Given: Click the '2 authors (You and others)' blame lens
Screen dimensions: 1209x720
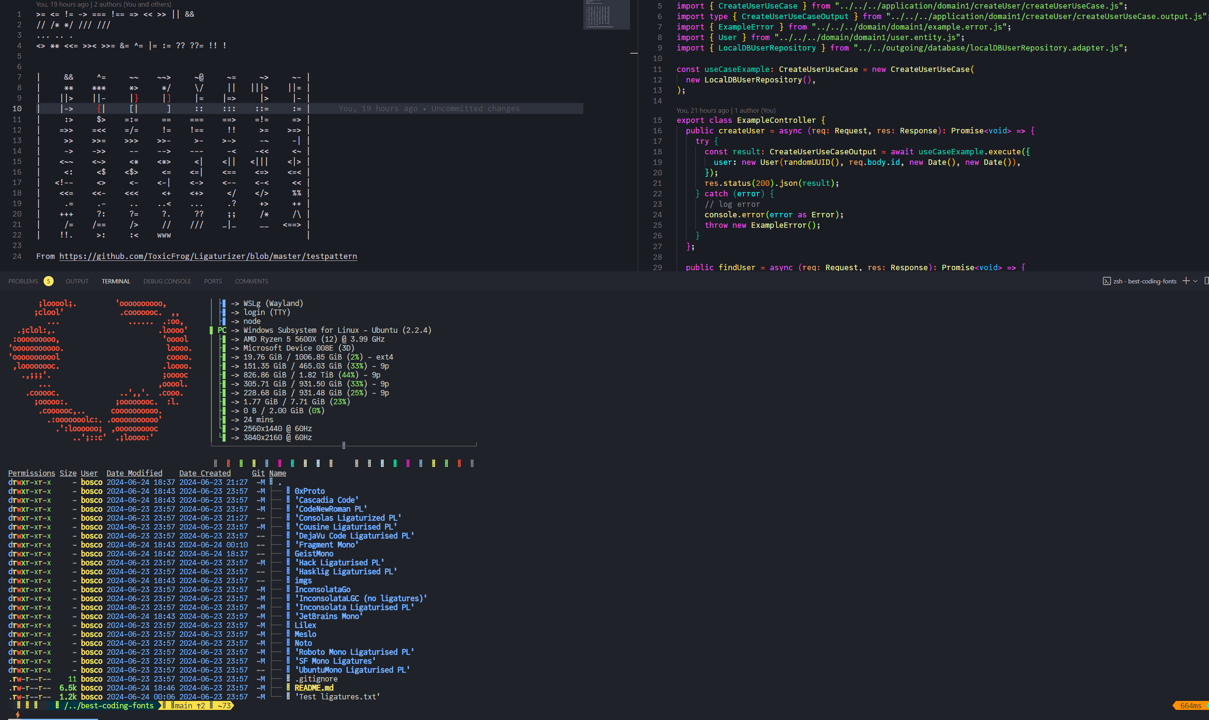Looking at the screenshot, I should point(133,4).
